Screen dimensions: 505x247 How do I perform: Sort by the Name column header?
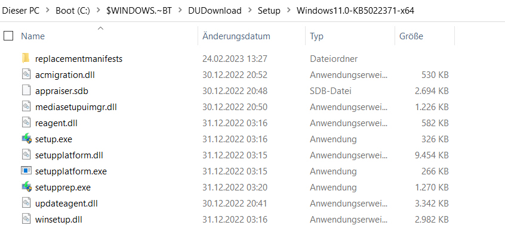click(x=33, y=36)
